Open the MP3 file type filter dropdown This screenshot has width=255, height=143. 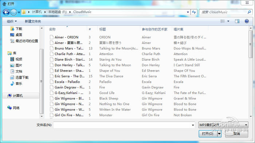point(223,125)
